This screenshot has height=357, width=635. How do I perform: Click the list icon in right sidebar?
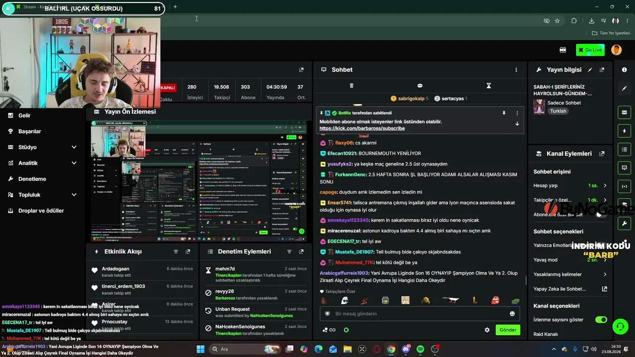(624, 149)
